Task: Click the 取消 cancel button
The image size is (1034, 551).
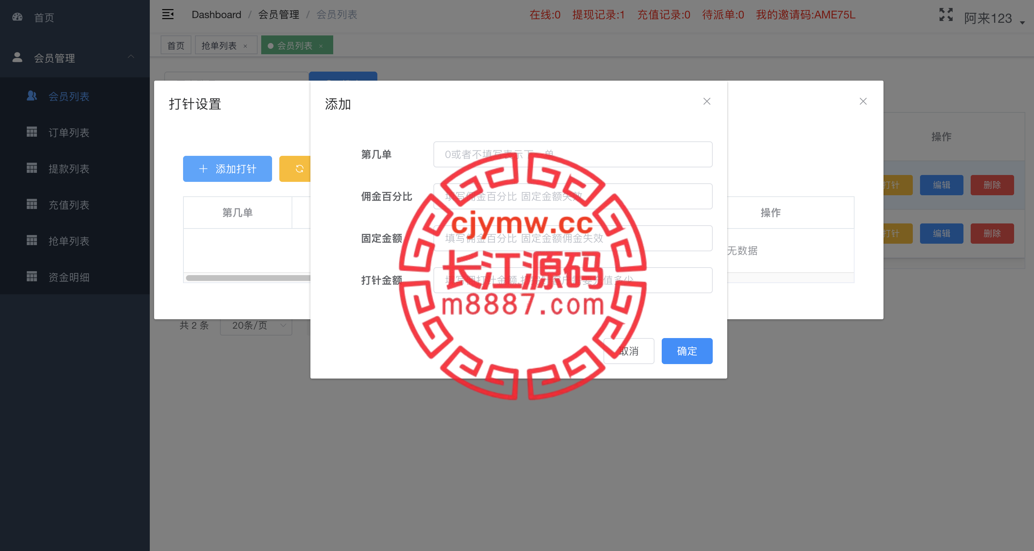Action: tap(628, 351)
